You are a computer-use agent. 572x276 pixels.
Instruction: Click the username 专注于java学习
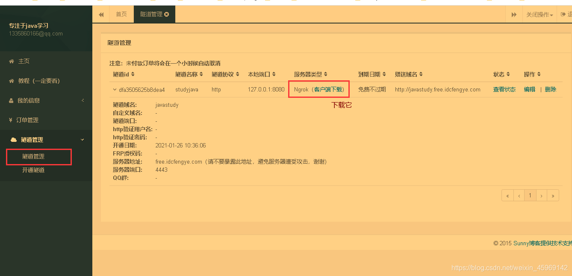[29, 26]
